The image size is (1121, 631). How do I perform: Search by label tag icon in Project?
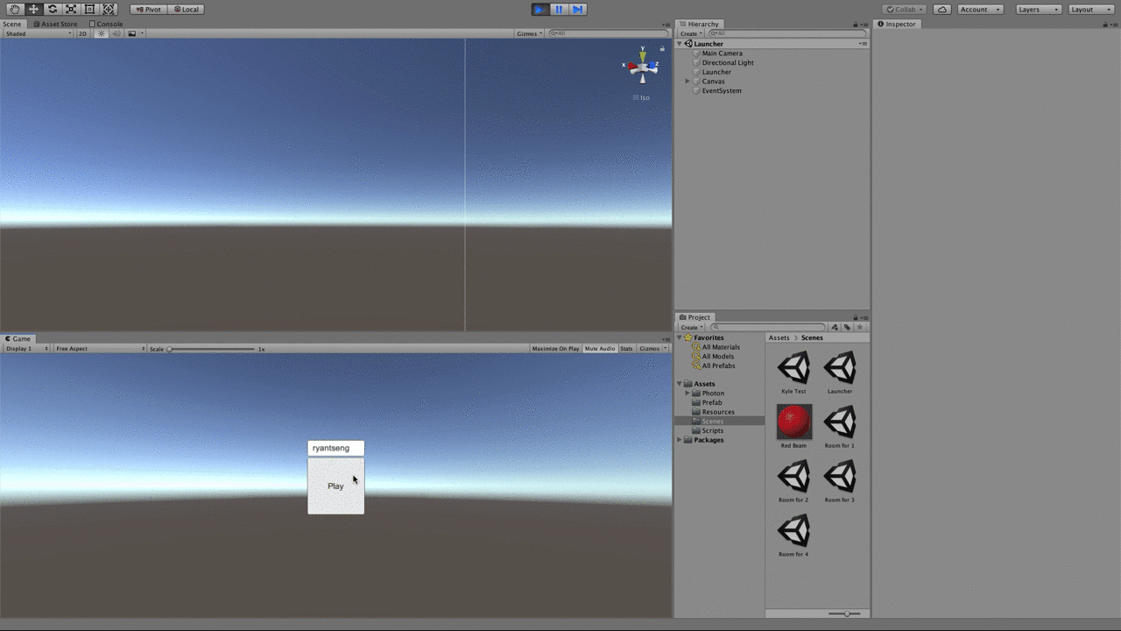point(847,327)
